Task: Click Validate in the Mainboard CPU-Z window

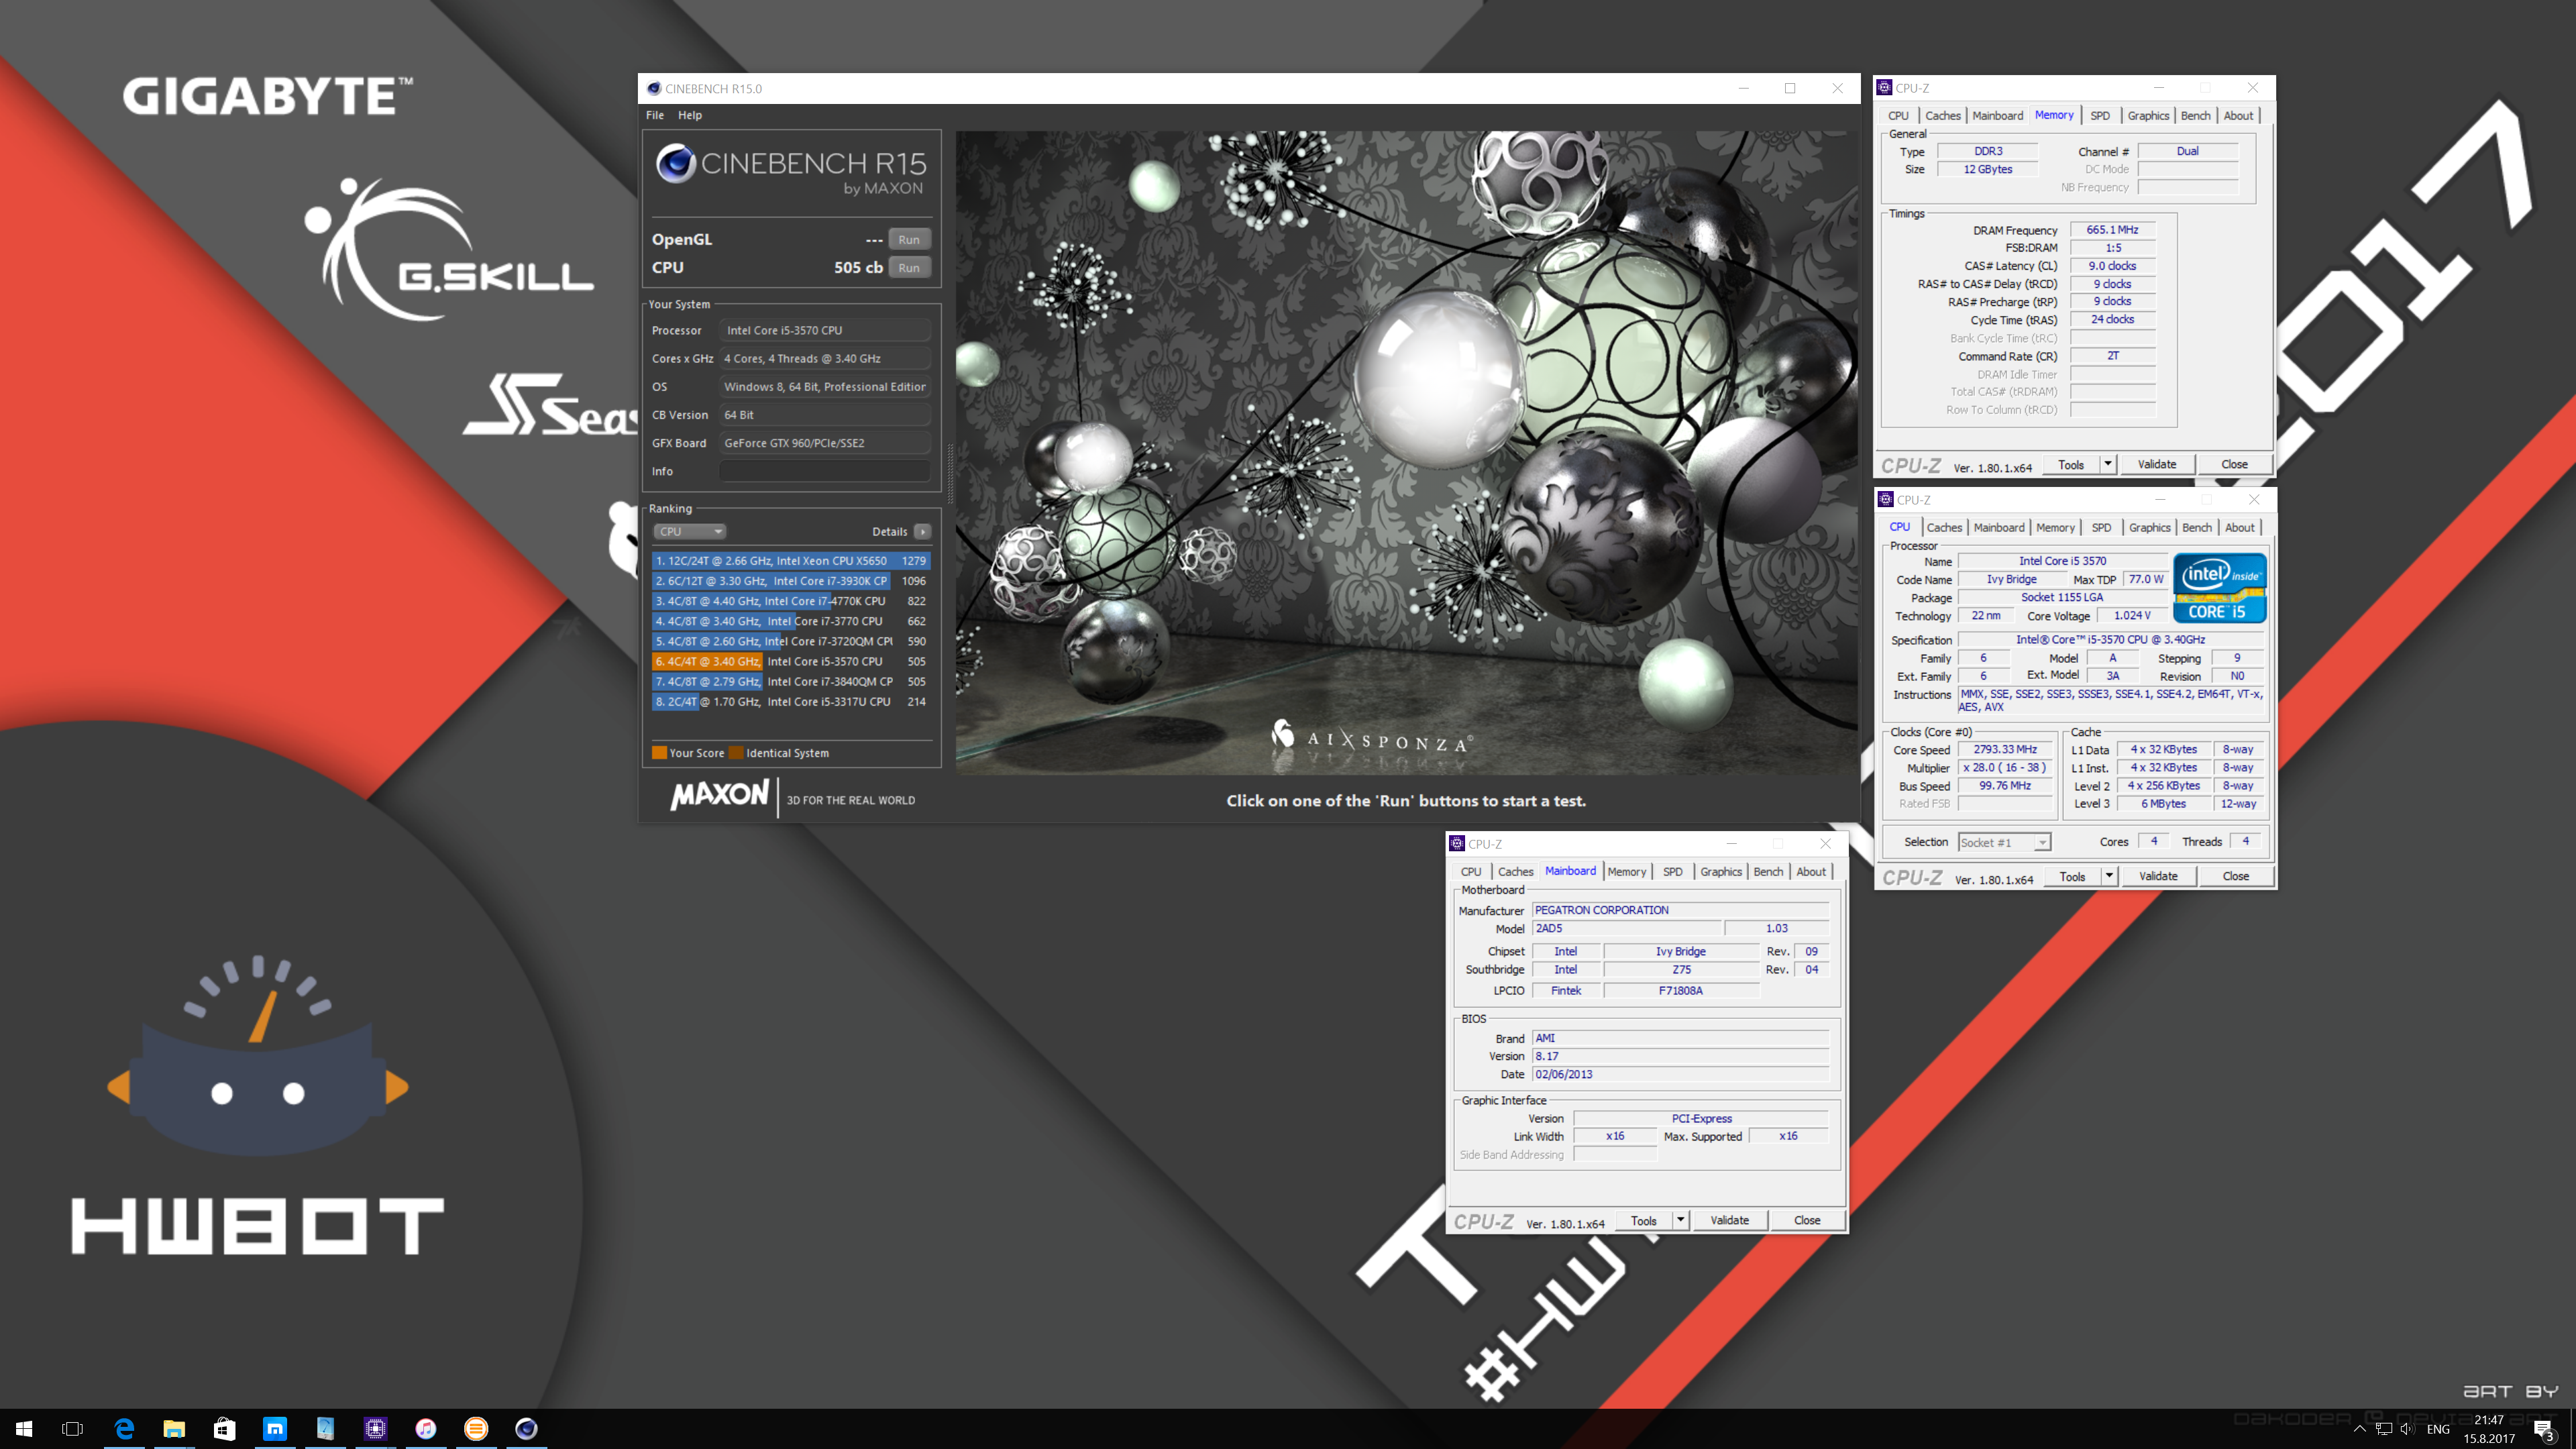Action: click(x=1729, y=1220)
